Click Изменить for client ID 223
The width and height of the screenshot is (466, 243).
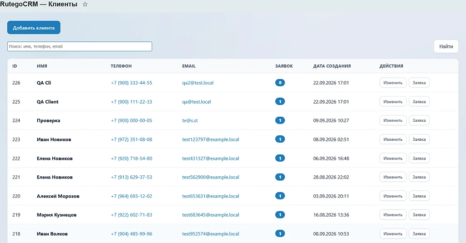point(393,139)
